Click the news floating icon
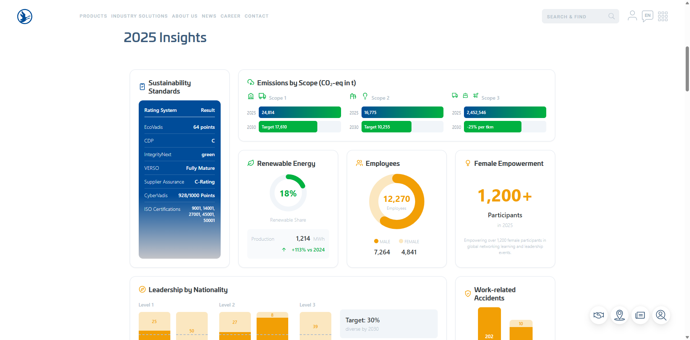690x340 pixels. (x=640, y=315)
